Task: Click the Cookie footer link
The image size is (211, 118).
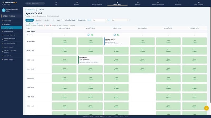Action: [x=127, y=117]
